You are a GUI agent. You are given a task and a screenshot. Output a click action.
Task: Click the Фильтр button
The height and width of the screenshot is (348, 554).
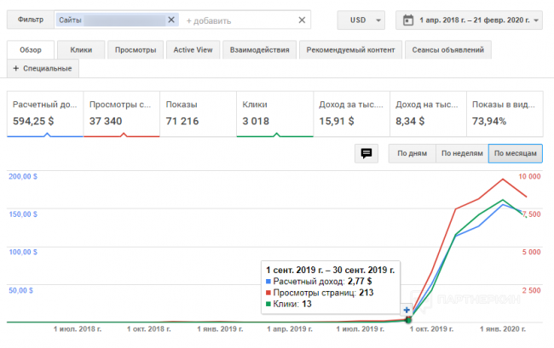point(30,20)
